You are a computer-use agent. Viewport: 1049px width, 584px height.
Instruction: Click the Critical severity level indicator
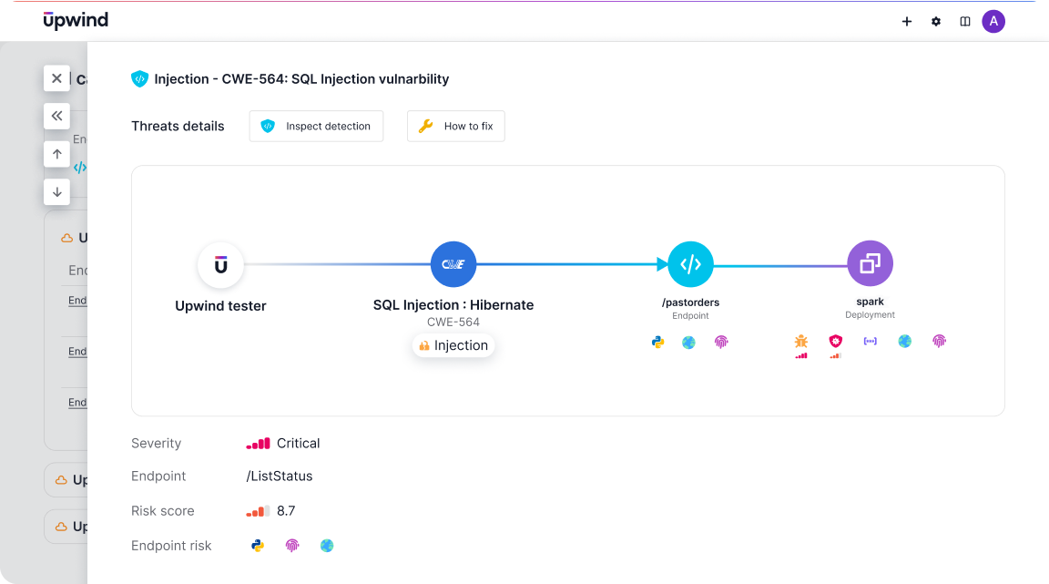click(x=259, y=443)
